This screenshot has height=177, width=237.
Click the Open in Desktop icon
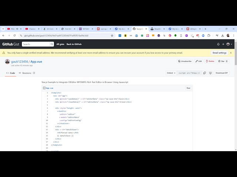coord(210,73)
